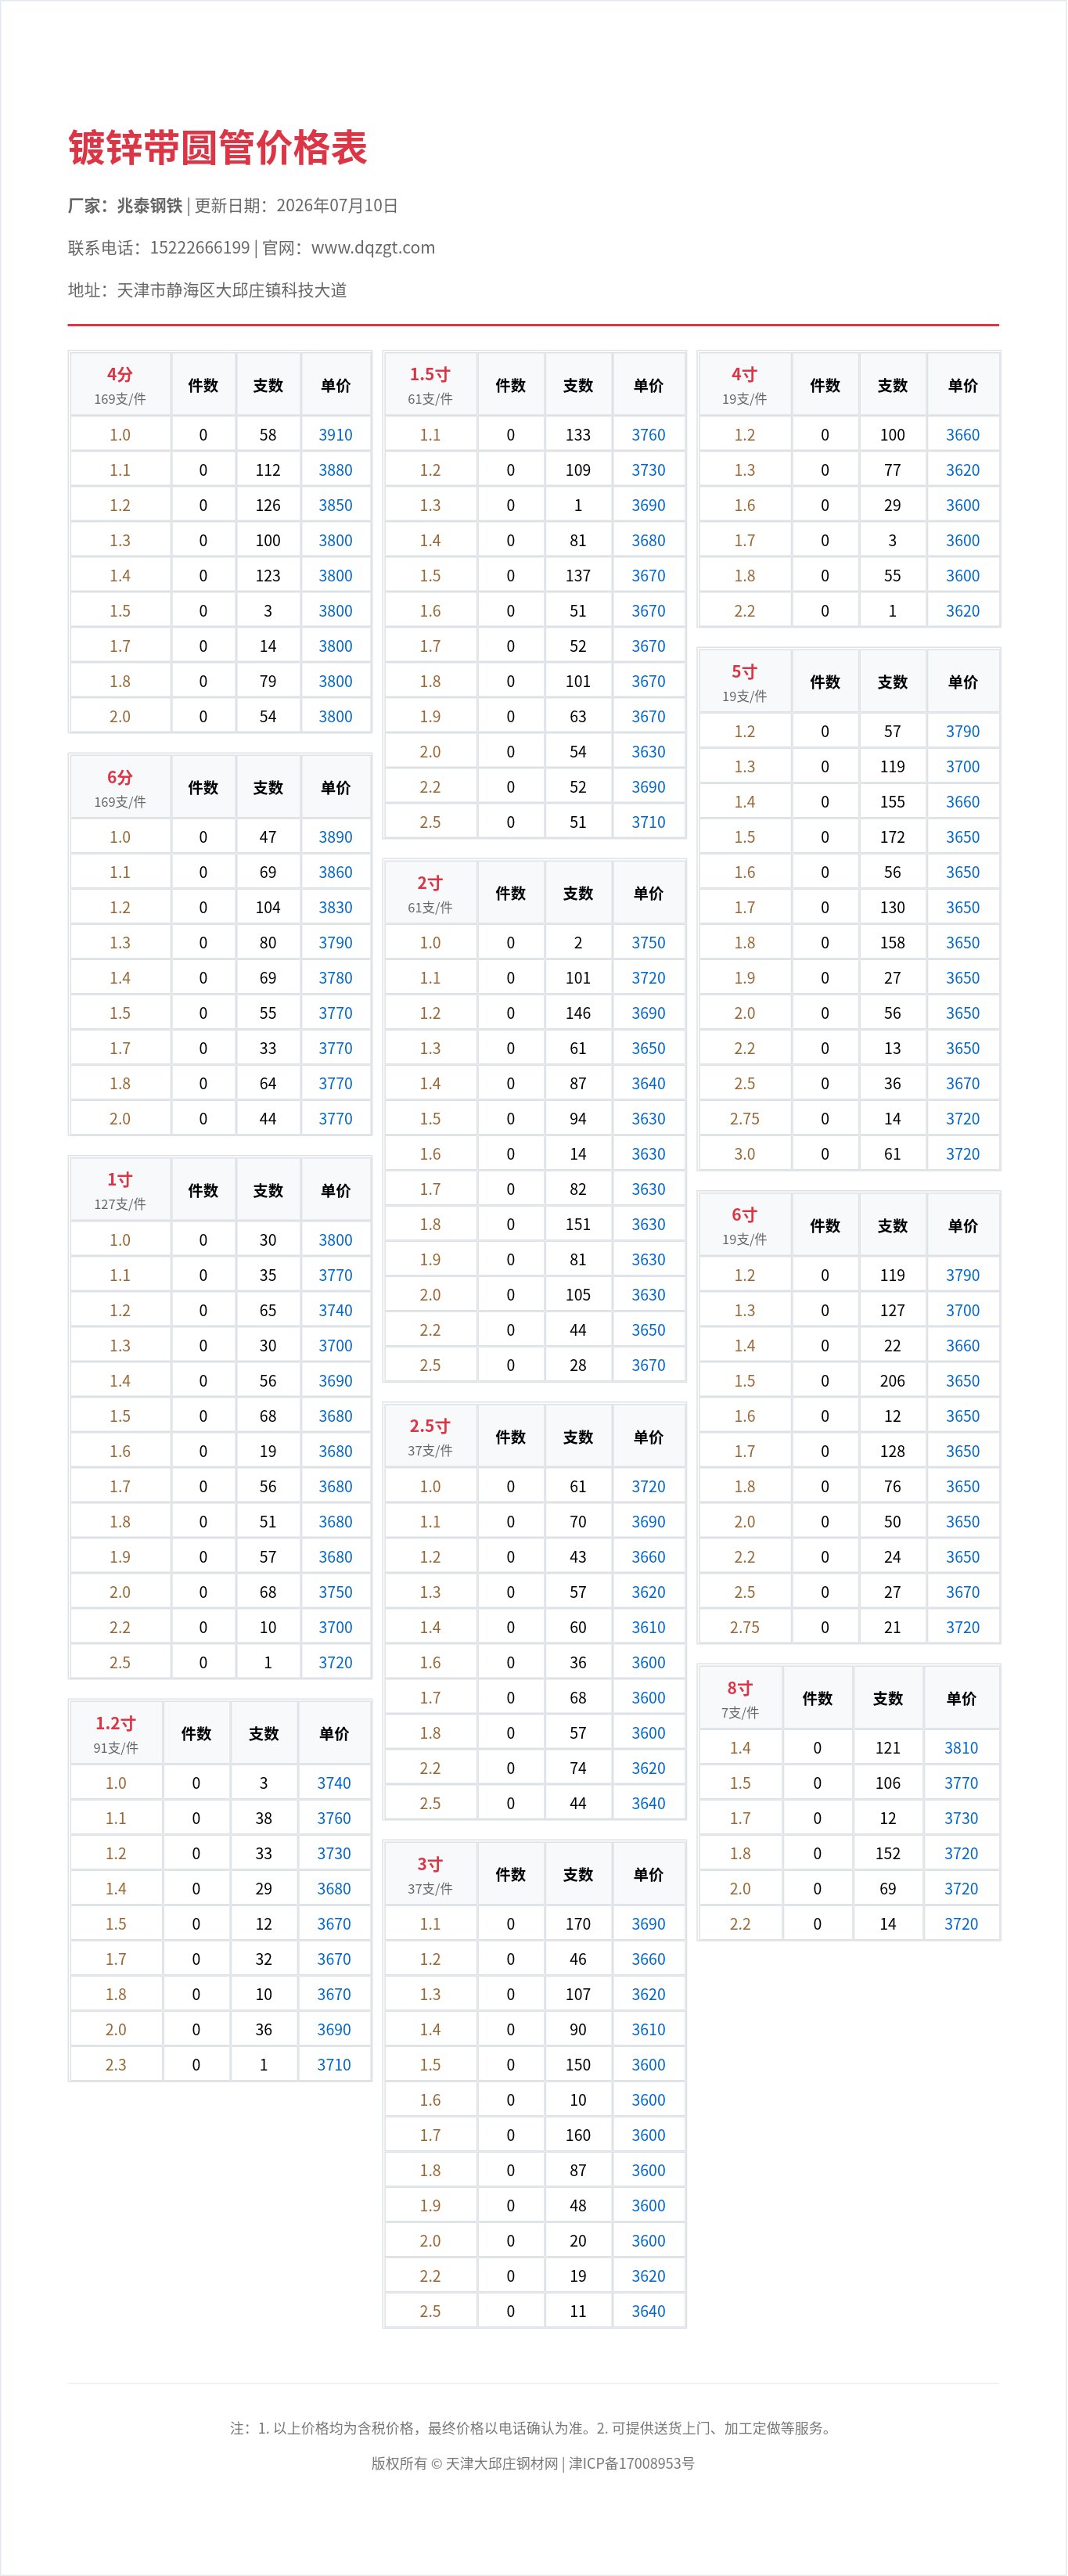Image resolution: width=1068 pixels, height=2576 pixels.
Task: Click the 8寸 table header
Action: pyautogui.click(x=740, y=1698)
